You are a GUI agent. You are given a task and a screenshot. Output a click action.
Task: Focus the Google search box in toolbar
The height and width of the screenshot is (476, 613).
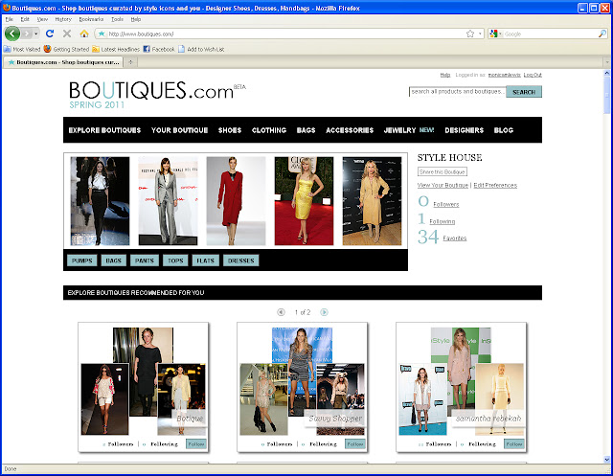(x=551, y=34)
